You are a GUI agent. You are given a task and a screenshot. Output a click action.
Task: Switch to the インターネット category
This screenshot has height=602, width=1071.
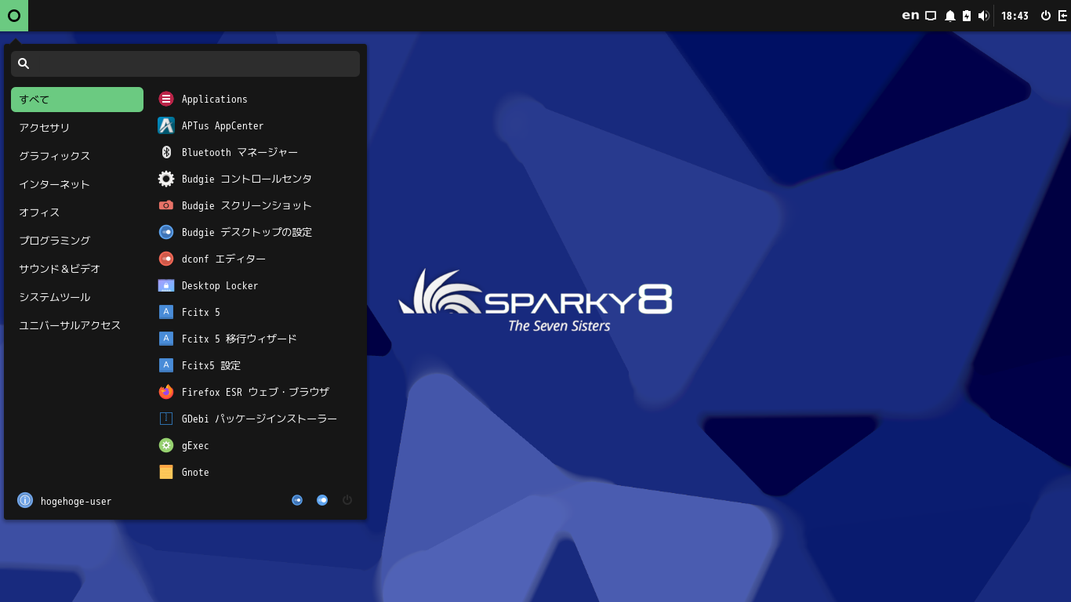coord(77,184)
